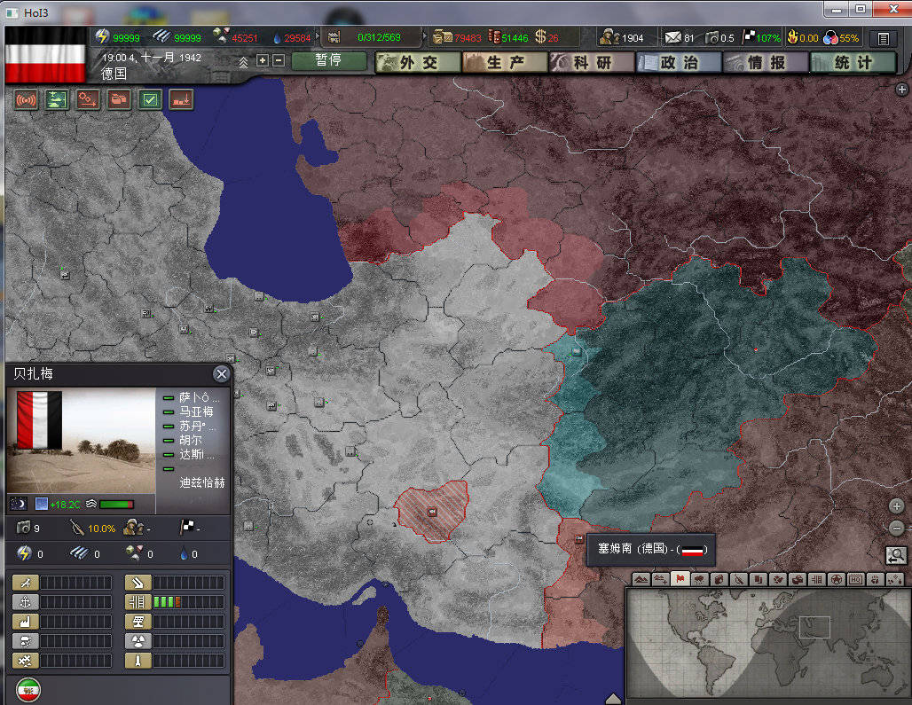The width and height of the screenshot is (912, 705).
Task: Select the HQ theatre map mode
Action: (x=855, y=579)
